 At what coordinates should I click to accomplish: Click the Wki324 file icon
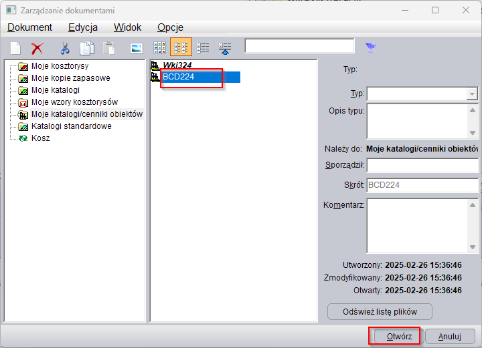click(x=155, y=65)
